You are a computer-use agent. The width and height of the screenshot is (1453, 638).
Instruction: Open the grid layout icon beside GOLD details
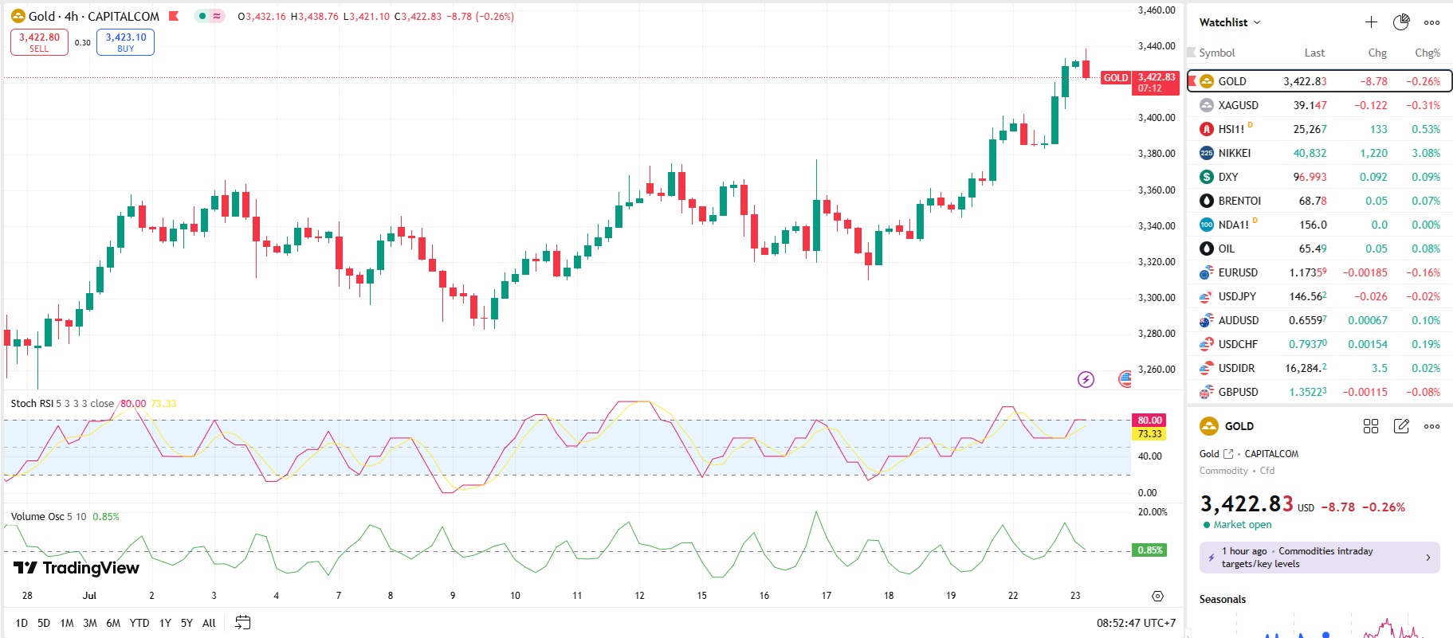coord(1371,426)
